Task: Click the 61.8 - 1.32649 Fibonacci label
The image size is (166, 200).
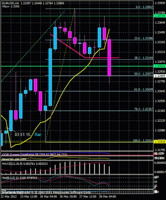Action: pos(144,89)
